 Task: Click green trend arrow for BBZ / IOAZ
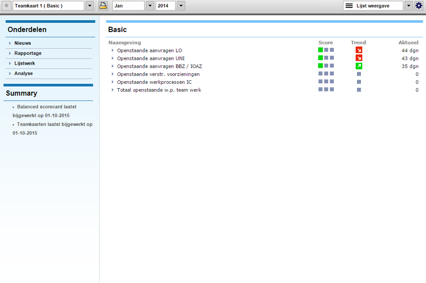(359, 66)
